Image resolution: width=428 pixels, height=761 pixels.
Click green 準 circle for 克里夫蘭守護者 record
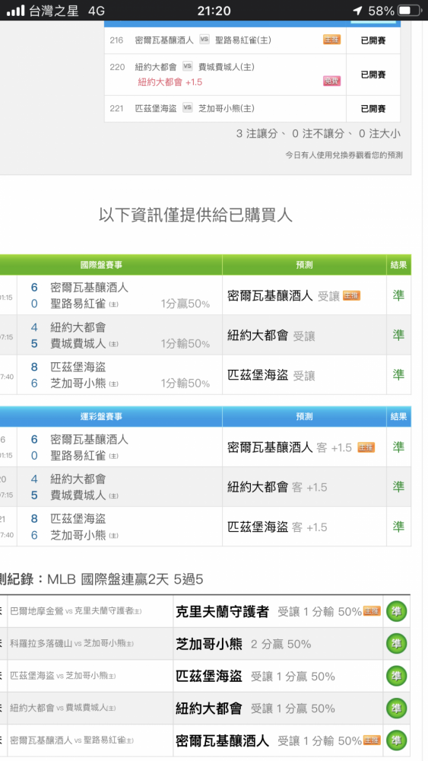pos(396,612)
